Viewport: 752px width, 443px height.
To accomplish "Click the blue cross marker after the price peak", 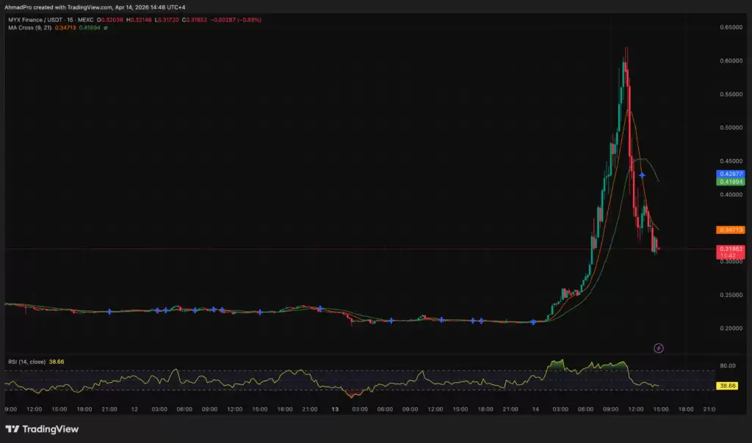I will click(x=642, y=176).
